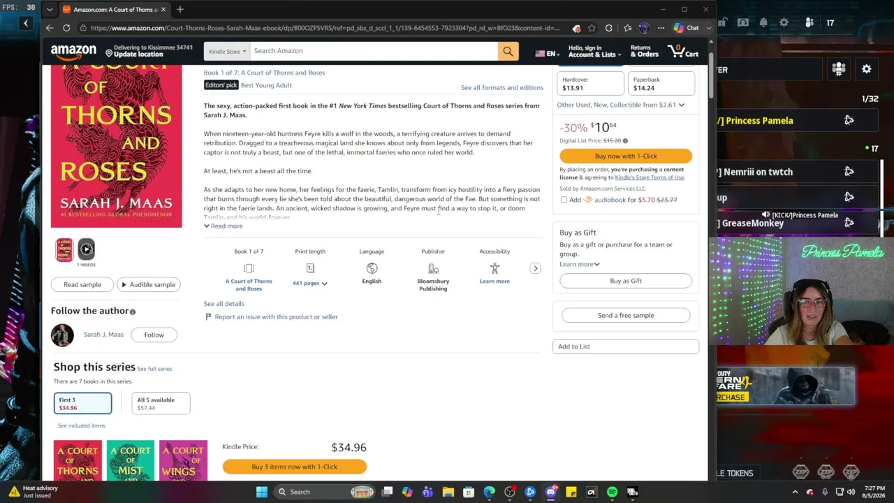Open Spotify from the taskbar
894x503 pixels.
pos(613,492)
